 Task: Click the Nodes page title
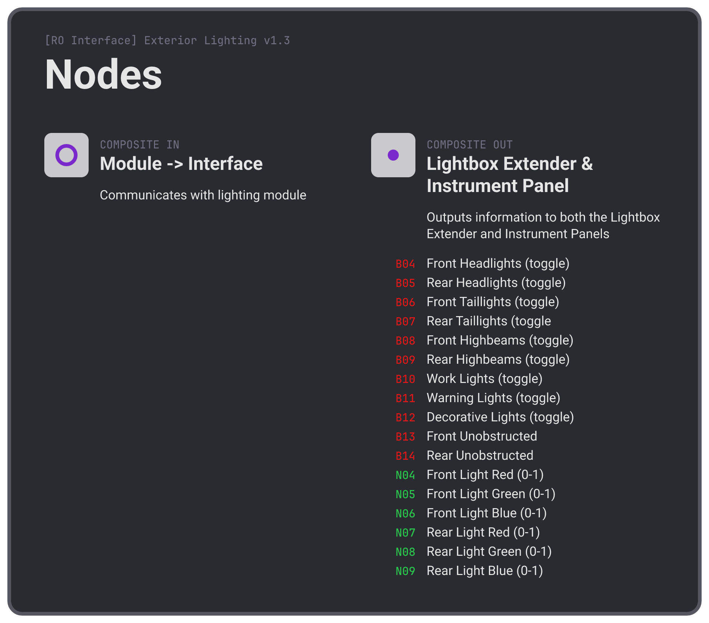point(103,75)
